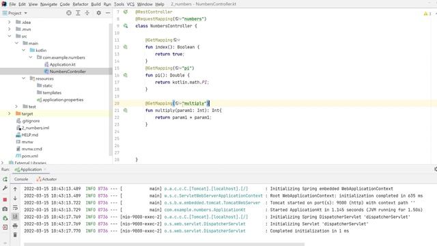
Task: Open the Window menu
Action: click(x=145, y=4)
